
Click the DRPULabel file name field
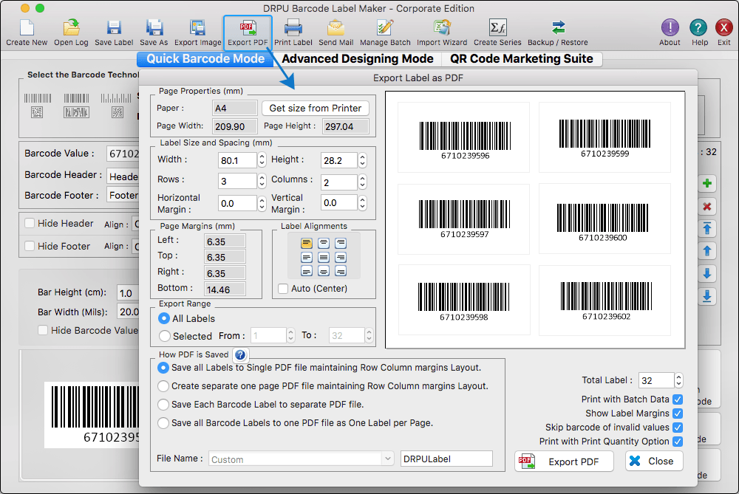446,459
